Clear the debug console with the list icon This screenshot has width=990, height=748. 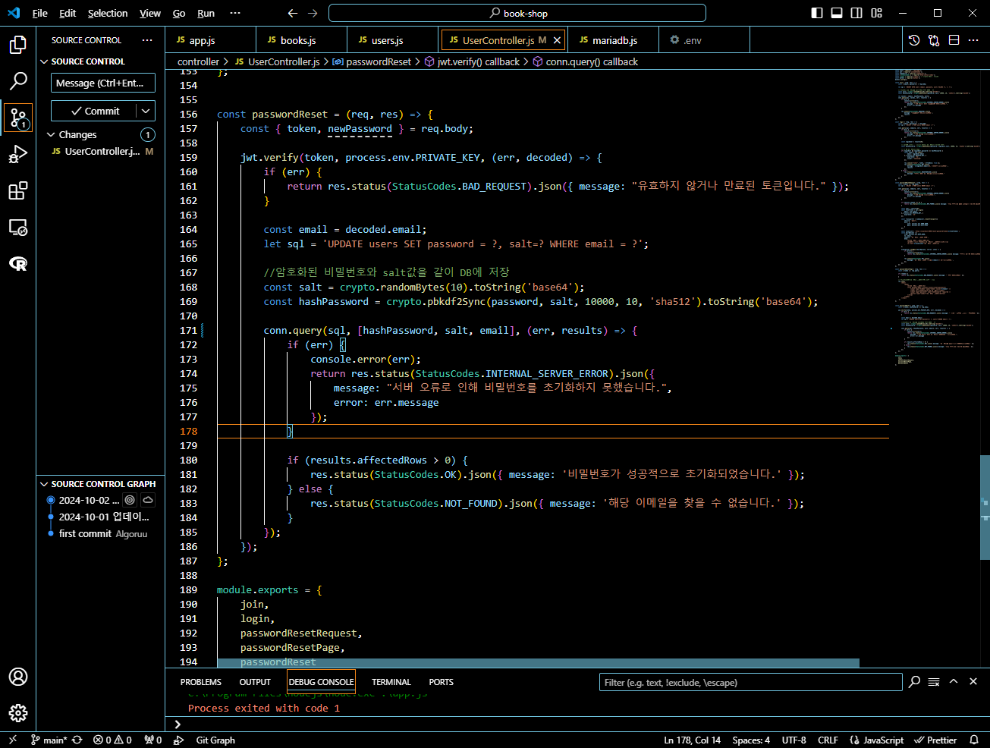click(x=934, y=681)
